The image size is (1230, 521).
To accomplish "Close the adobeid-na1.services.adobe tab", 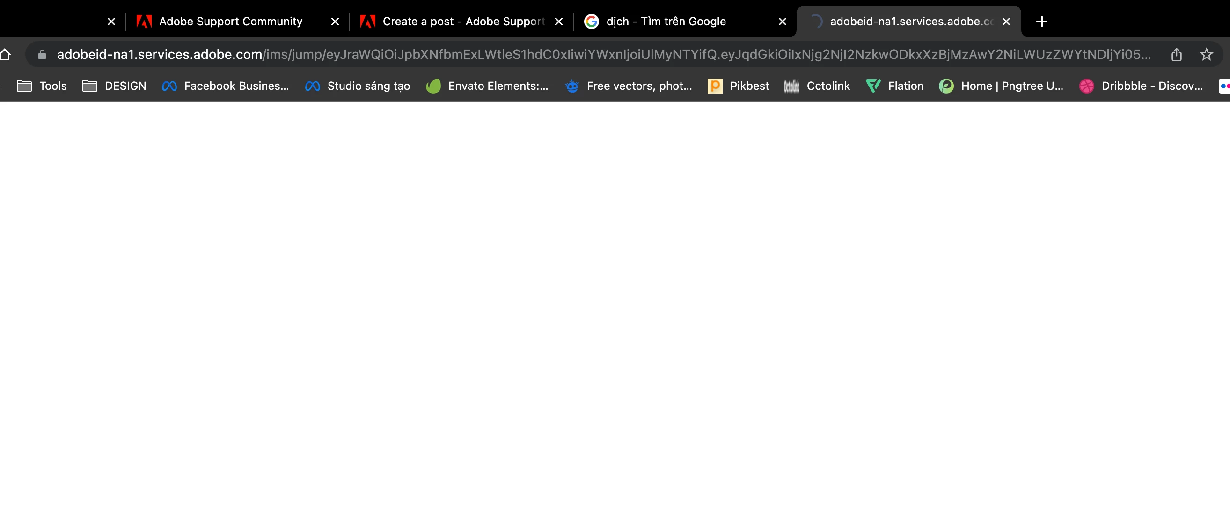I will click(x=1006, y=22).
